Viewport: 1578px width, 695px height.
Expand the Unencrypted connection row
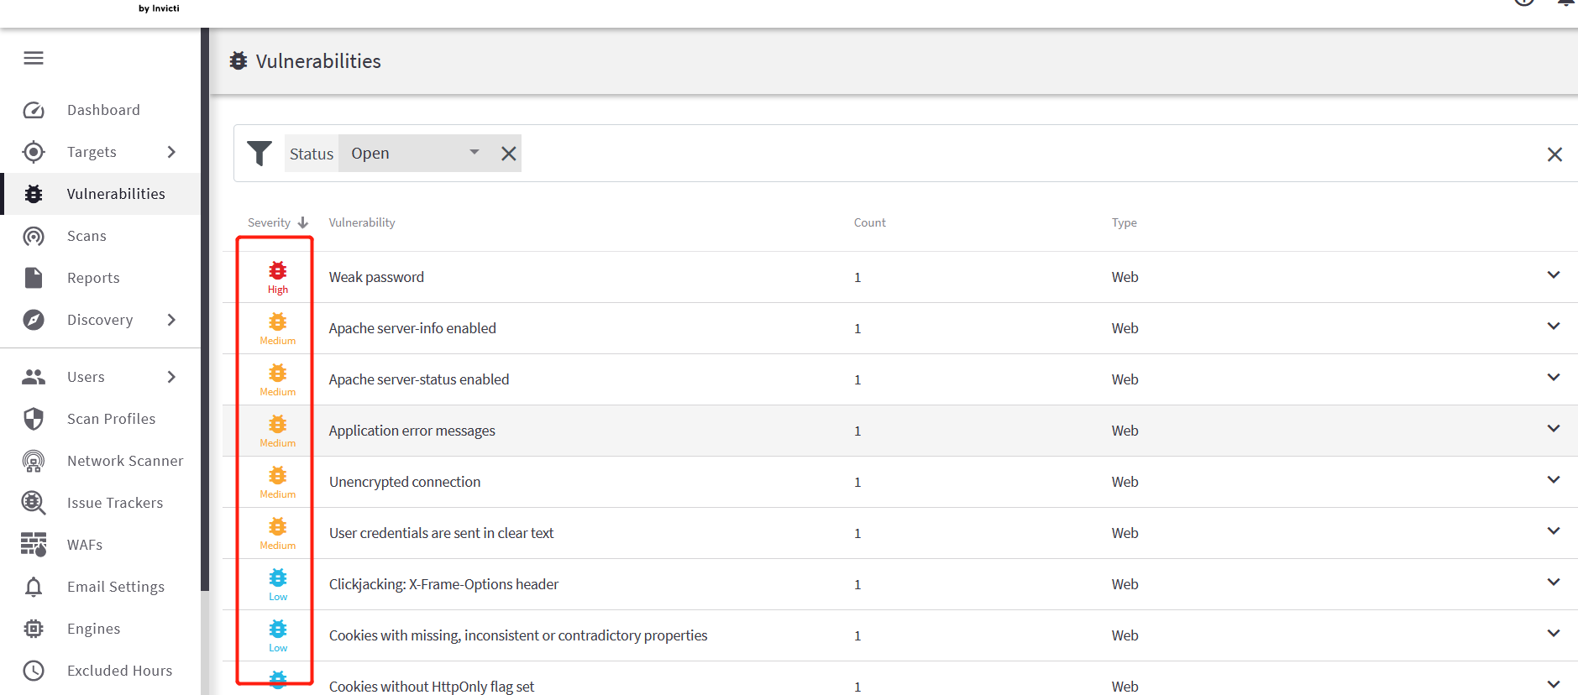1554,480
